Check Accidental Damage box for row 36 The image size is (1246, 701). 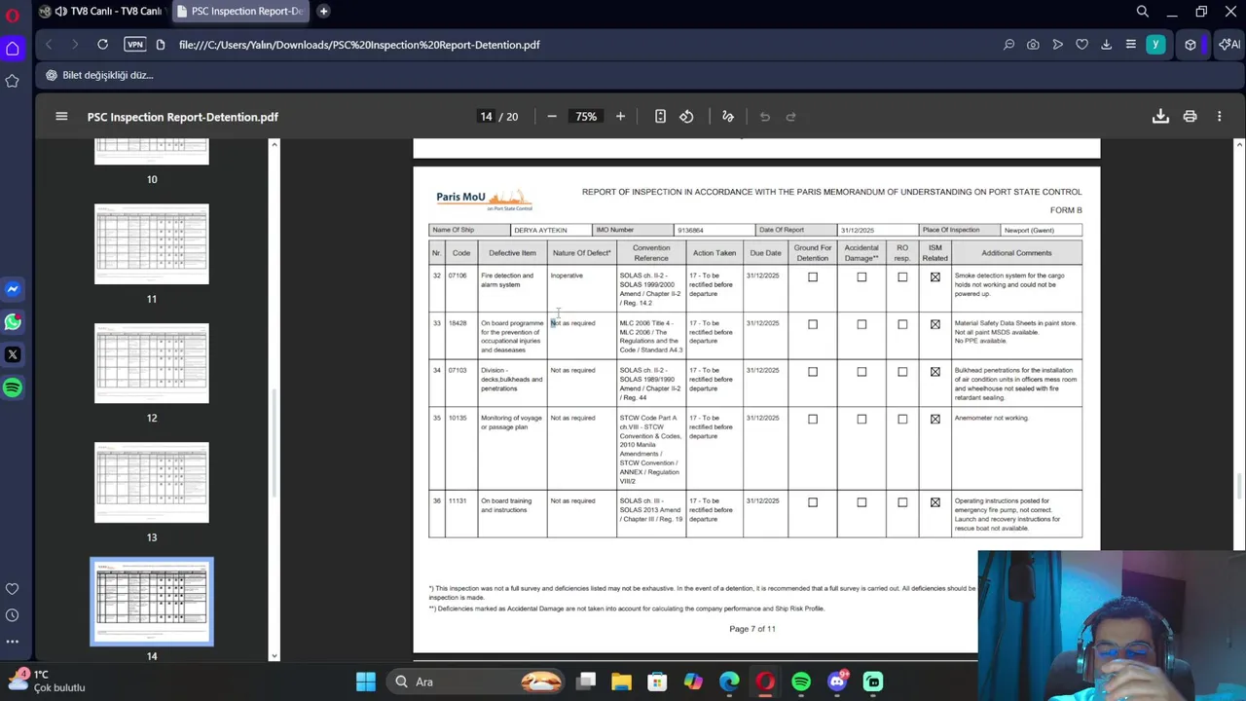(x=861, y=502)
